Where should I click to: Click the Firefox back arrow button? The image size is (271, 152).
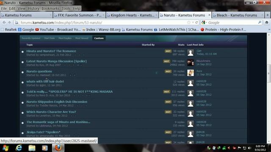(4, 22)
